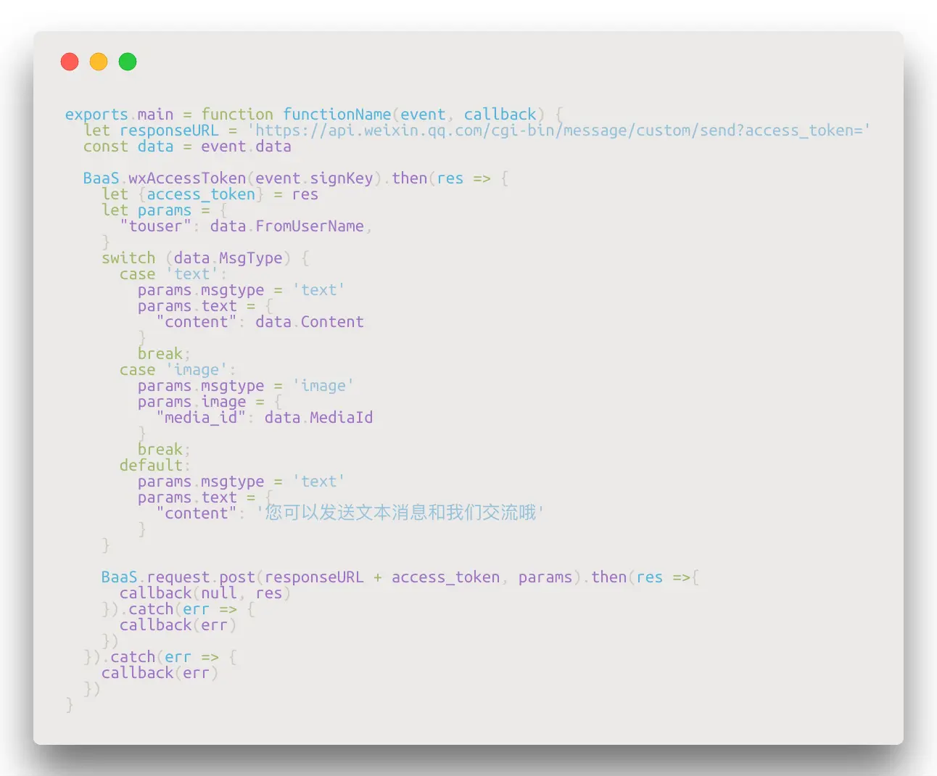
Task: Click the green maximize dot
Action: 128,62
